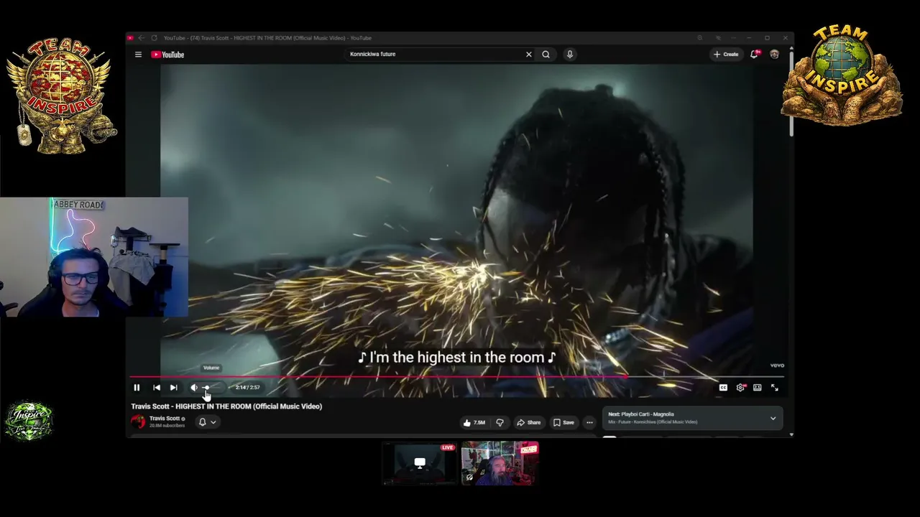Go to the previous video
The image size is (920, 517).
pyautogui.click(x=157, y=388)
